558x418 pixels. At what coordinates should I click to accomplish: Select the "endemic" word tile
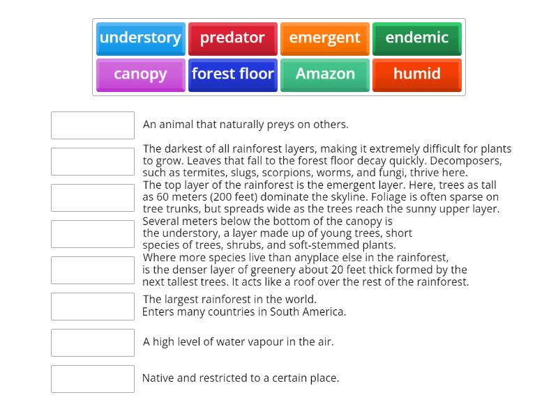pos(417,38)
